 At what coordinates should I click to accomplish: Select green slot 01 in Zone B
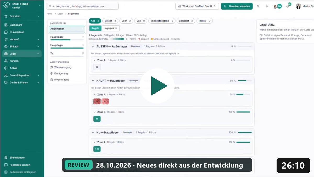(97, 119)
